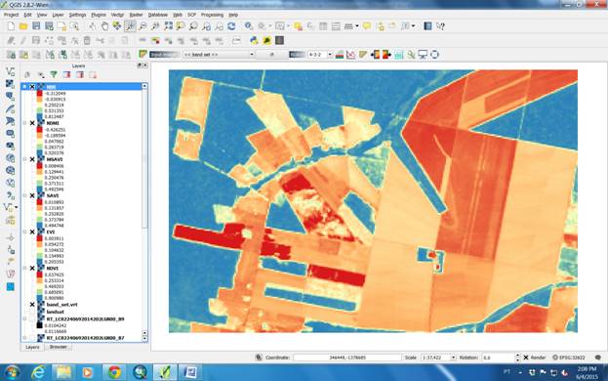
Task: Click the Zoom Full extent icon
Action: pos(168,26)
